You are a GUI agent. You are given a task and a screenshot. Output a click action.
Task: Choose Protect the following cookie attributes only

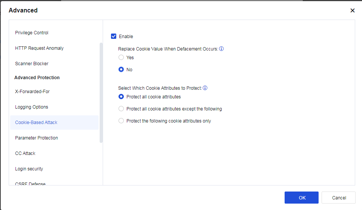(x=121, y=121)
